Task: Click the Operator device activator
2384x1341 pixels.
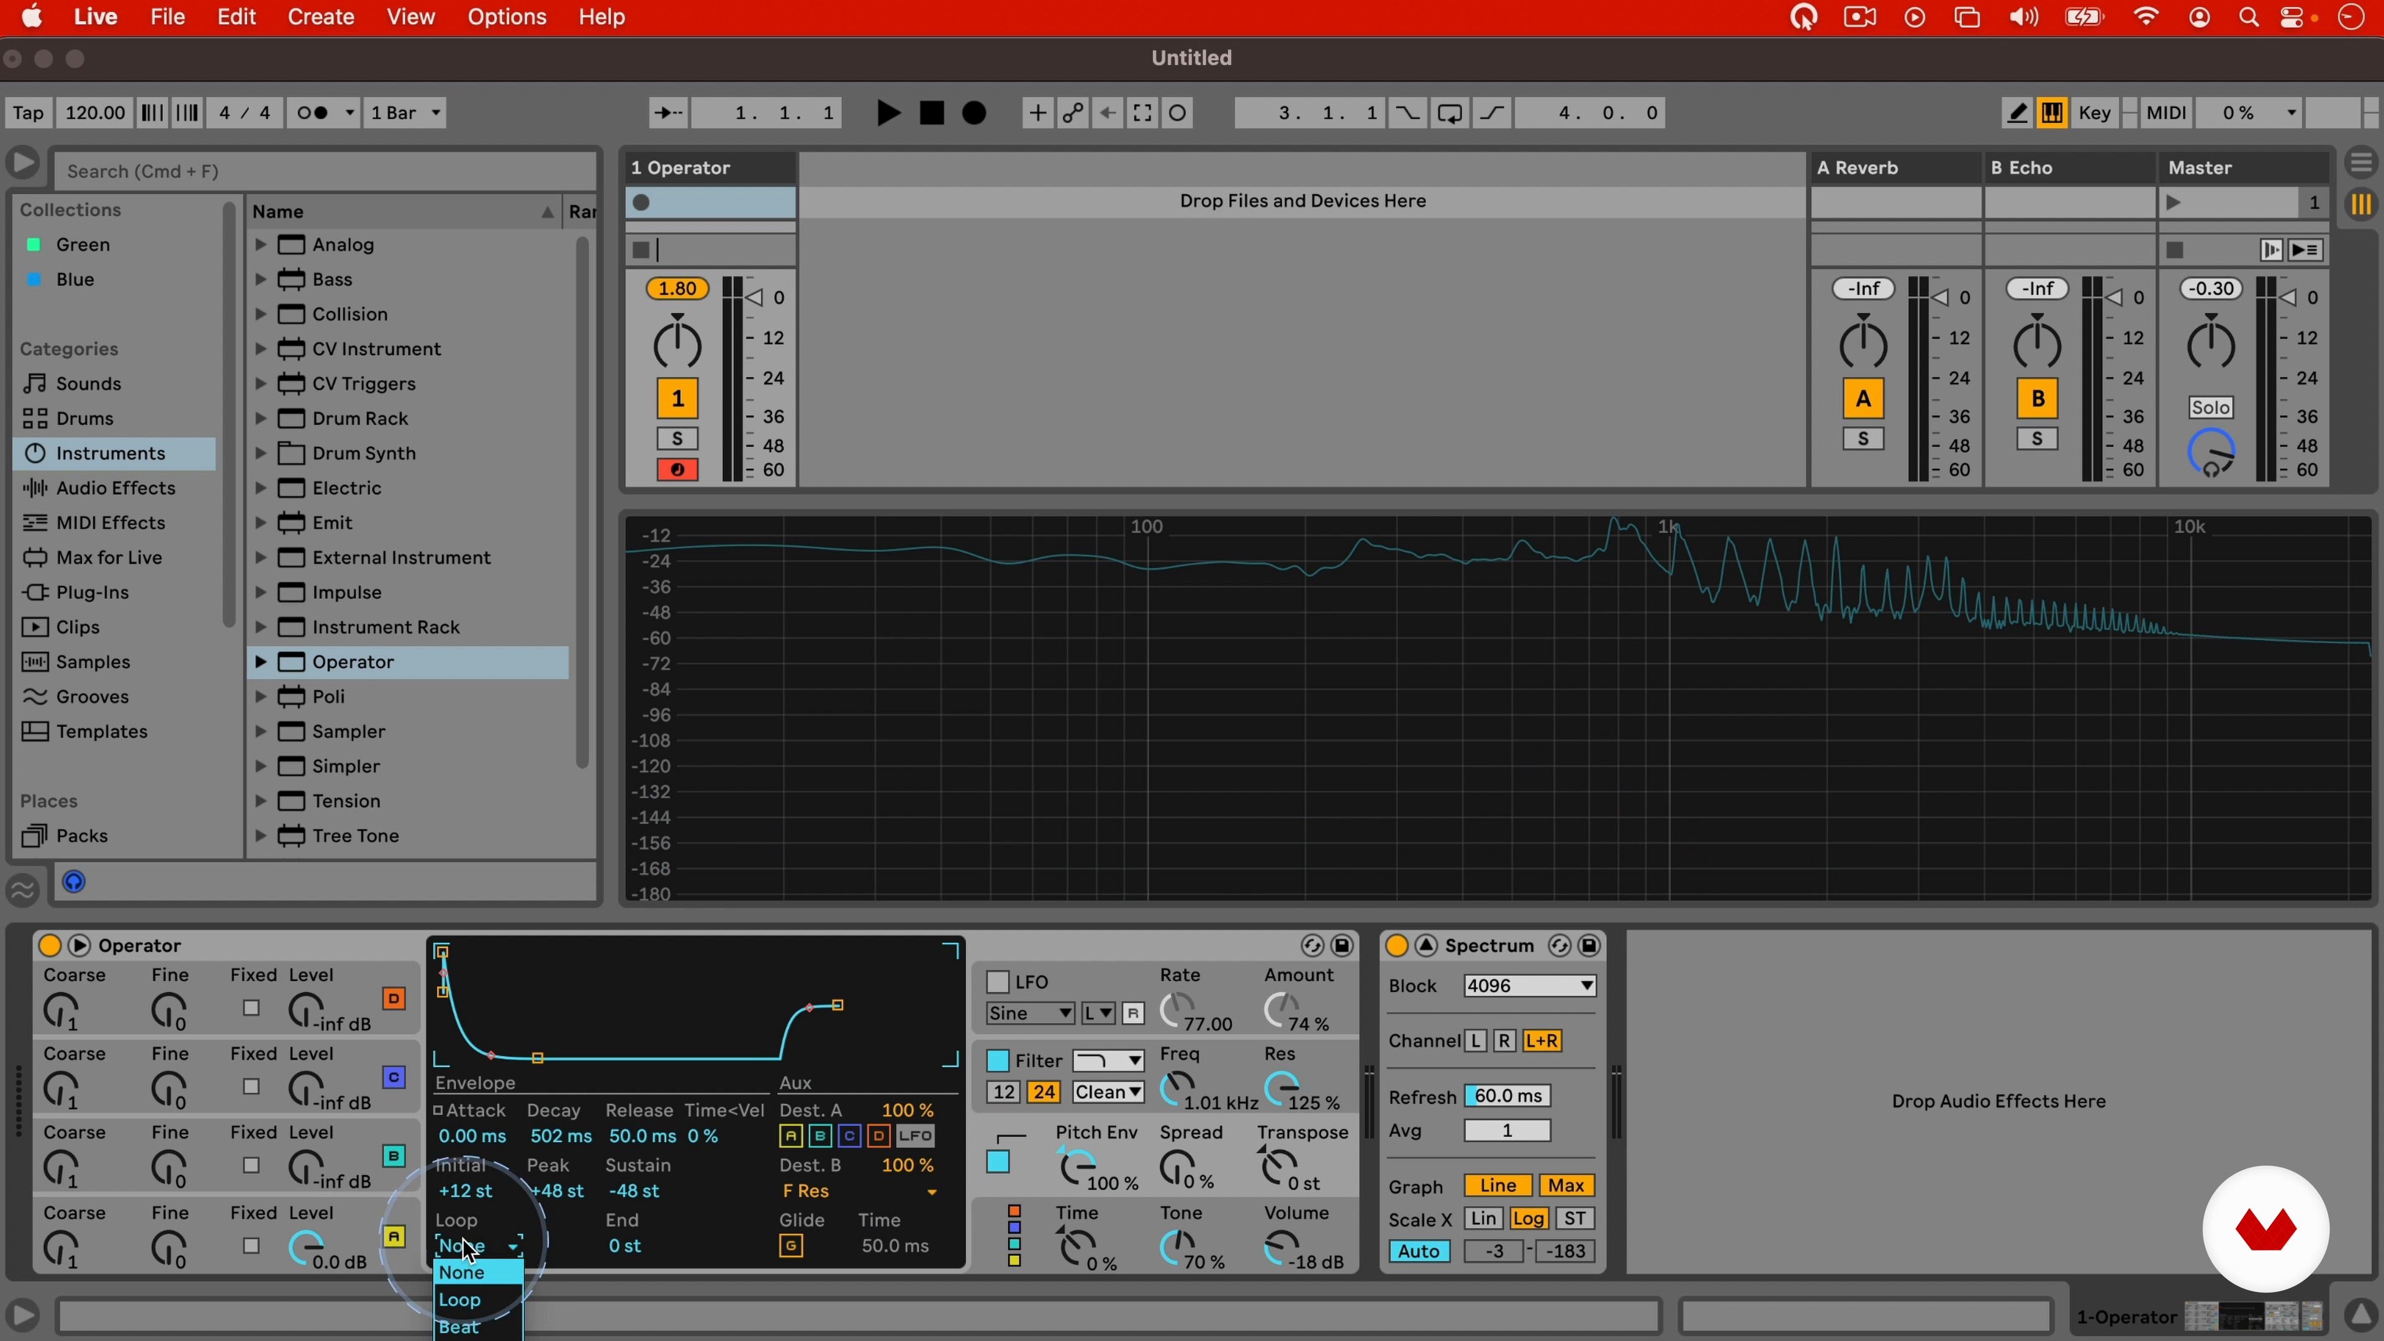Action: 50,945
